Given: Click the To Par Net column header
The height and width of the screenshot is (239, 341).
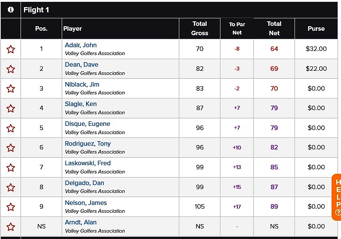Looking at the screenshot, I should point(237,28).
